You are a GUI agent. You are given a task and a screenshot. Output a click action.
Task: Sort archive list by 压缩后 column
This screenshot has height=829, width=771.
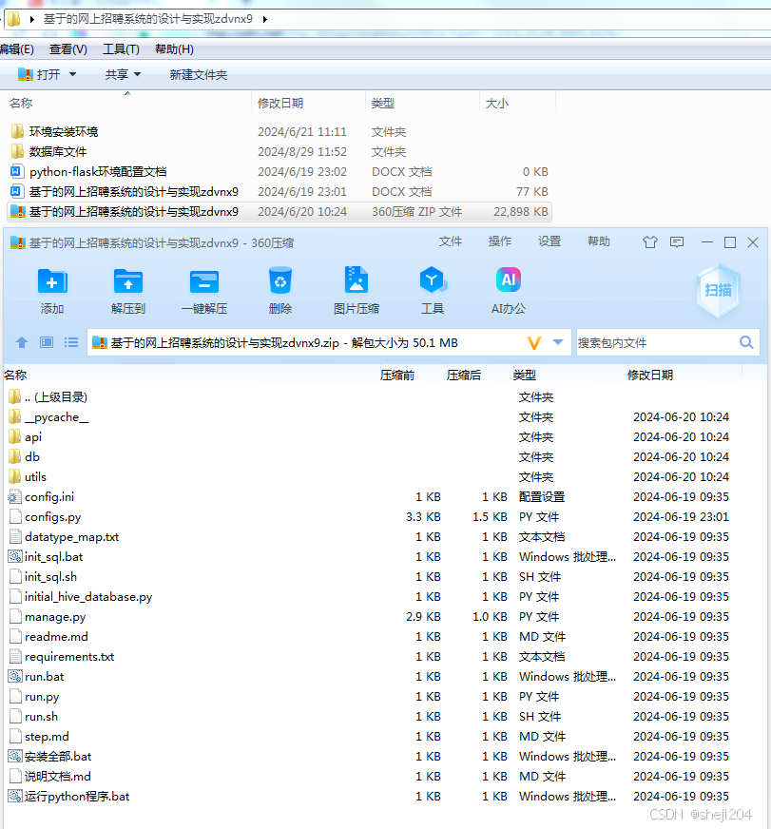point(464,376)
